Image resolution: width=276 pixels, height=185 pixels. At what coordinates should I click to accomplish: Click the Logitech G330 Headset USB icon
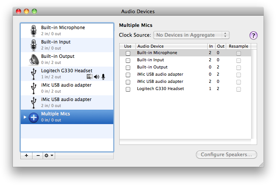tap(34, 74)
